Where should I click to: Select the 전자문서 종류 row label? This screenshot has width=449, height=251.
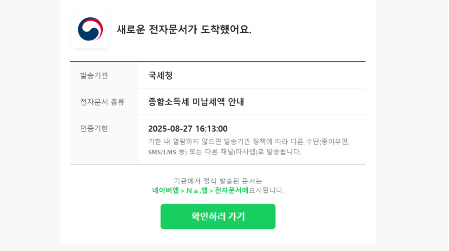102,102
